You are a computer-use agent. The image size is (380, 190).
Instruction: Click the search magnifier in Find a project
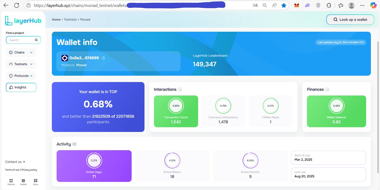pyautogui.click(x=36, y=40)
